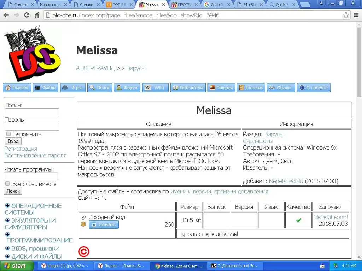Open the Библиотека navigation button
Screen dimensions: 362x271
point(188,88)
